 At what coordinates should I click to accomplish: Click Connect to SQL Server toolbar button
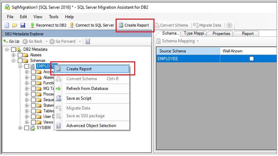[x=92, y=25]
